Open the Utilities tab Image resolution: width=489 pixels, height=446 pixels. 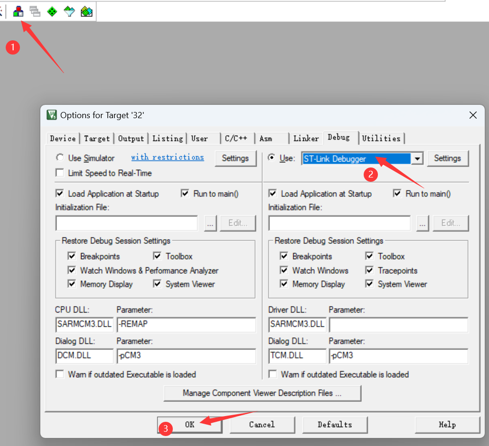[381, 139]
